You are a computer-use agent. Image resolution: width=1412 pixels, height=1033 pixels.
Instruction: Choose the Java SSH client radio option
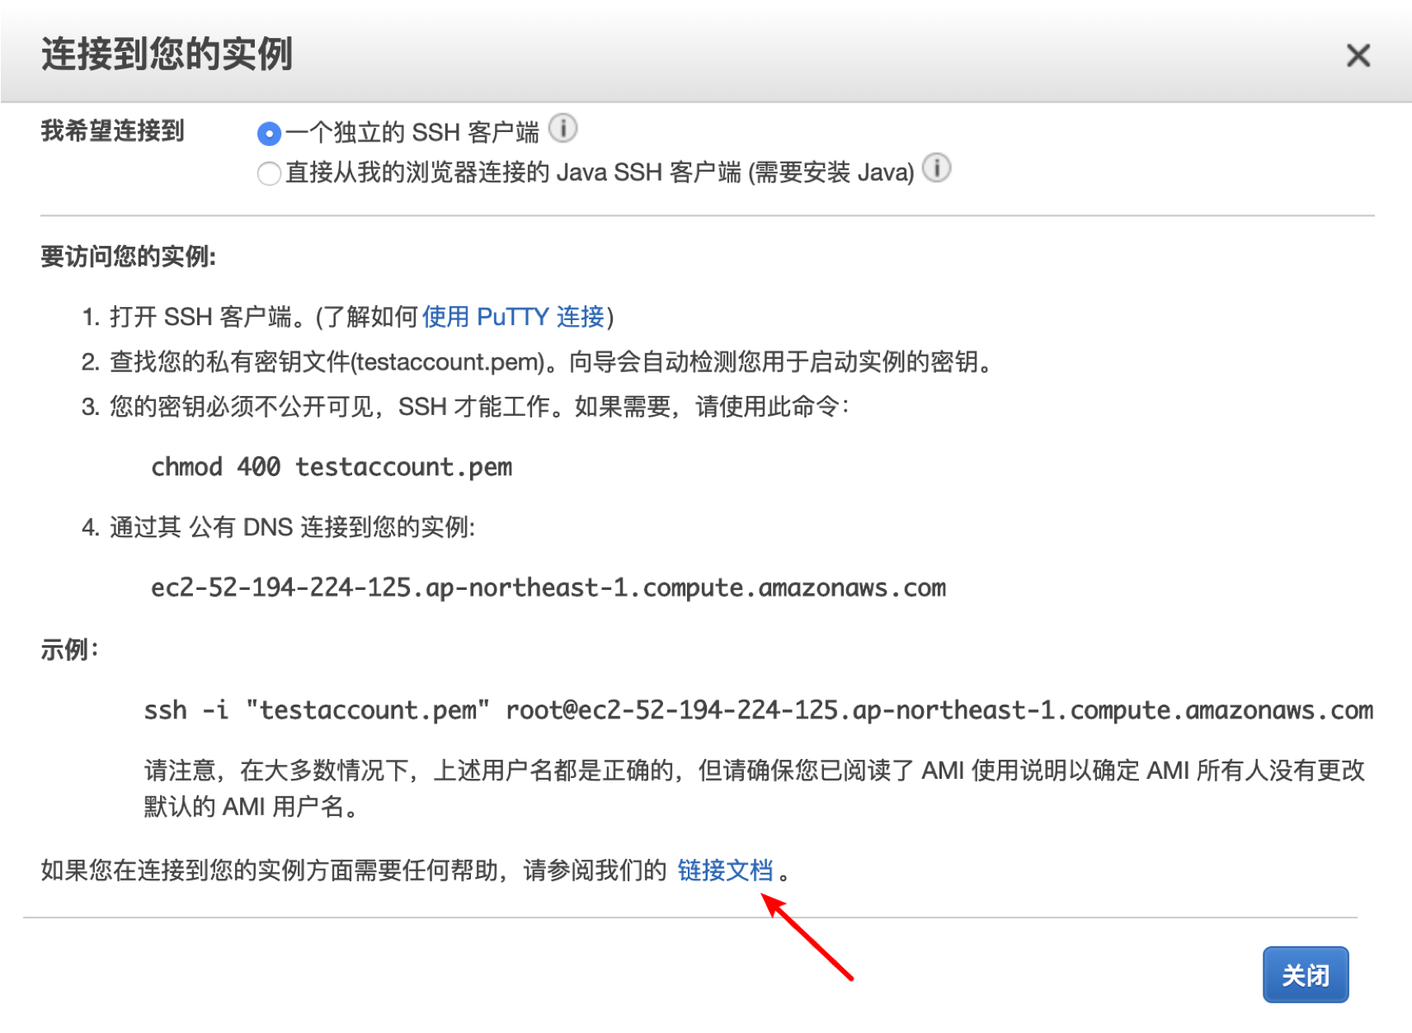pyautogui.click(x=269, y=173)
